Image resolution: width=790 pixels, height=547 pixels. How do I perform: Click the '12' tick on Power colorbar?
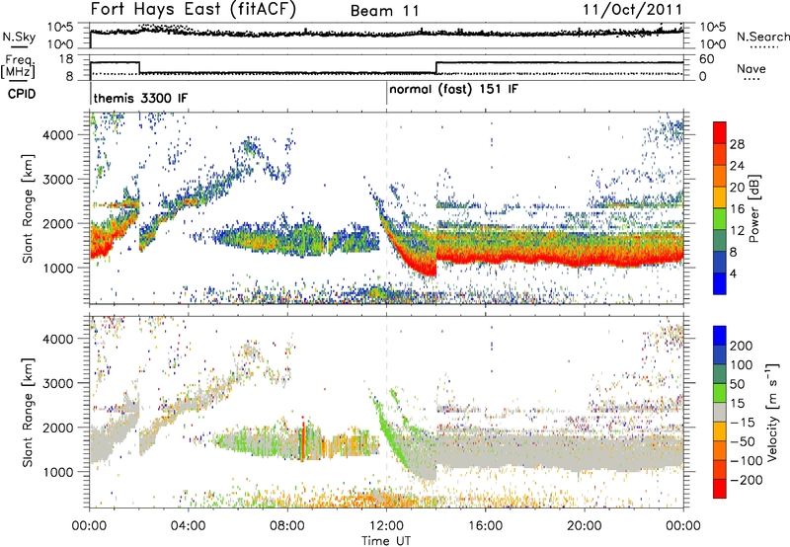click(x=737, y=231)
